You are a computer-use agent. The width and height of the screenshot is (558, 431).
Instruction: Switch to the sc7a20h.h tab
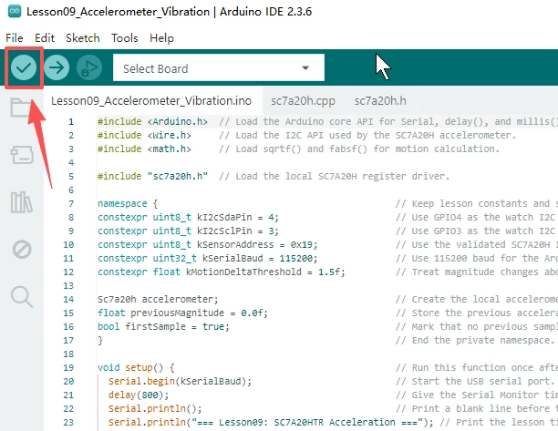pyautogui.click(x=380, y=101)
